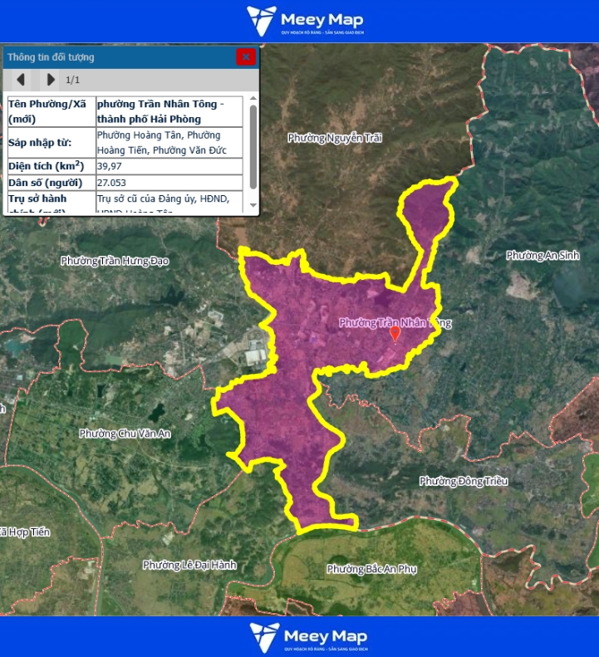Click the Dân số value 27.053
The width and height of the screenshot is (599, 657).
(112, 182)
